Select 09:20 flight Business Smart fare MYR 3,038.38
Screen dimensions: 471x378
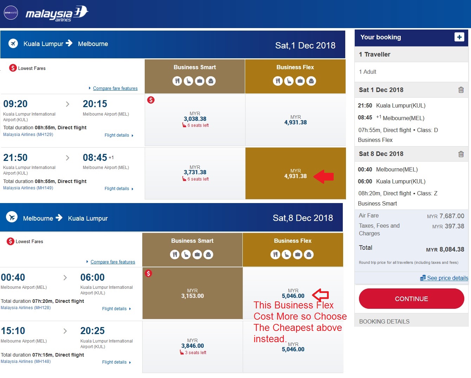pos(195,120)
